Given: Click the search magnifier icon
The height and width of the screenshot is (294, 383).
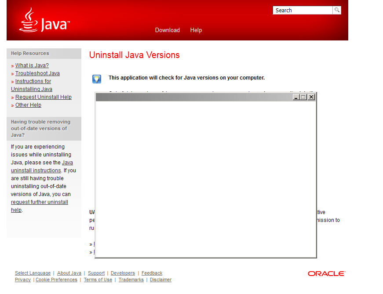Looking at the screenshot, I should [337, 10].
